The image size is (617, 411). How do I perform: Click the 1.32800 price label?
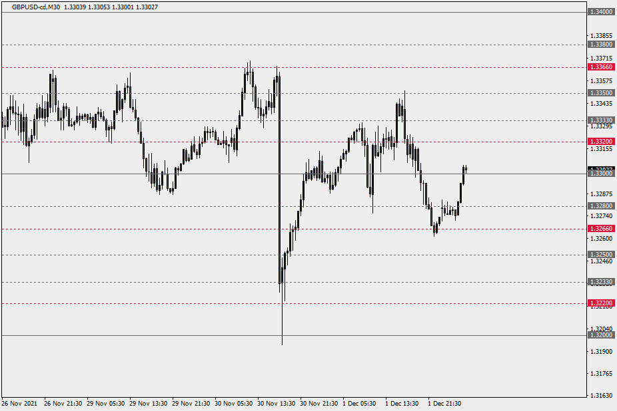tap(600, 206)
